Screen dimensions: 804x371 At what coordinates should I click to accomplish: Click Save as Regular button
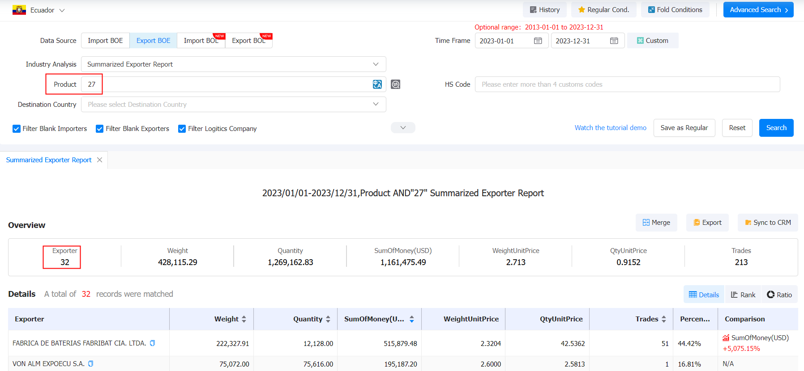click(x=684, y=128)
